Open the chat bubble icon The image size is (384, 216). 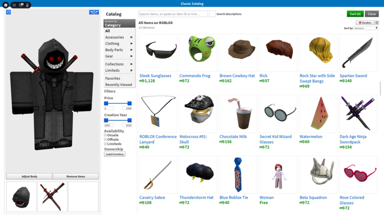tap(21, 5)
